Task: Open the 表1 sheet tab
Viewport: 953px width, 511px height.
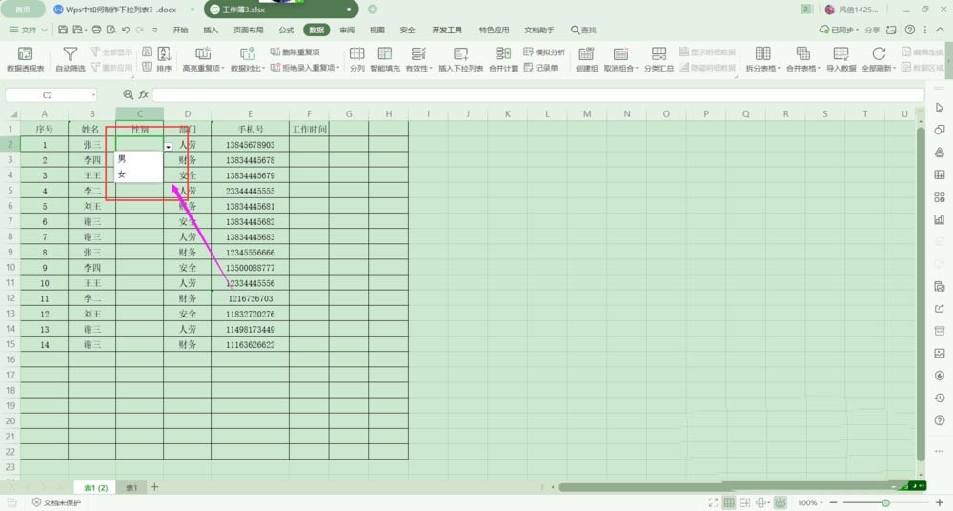Action: [x=132, y=487]
